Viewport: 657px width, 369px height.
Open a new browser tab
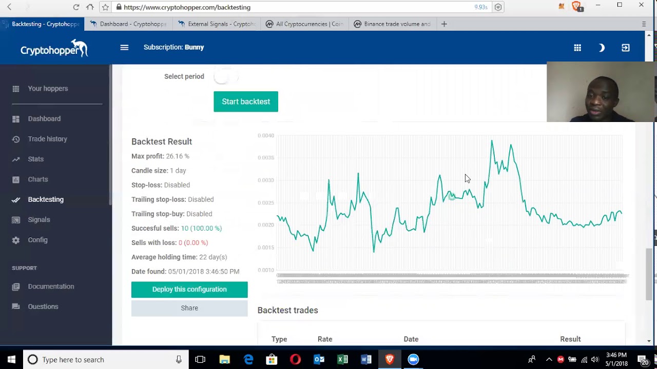click(444, 24)
